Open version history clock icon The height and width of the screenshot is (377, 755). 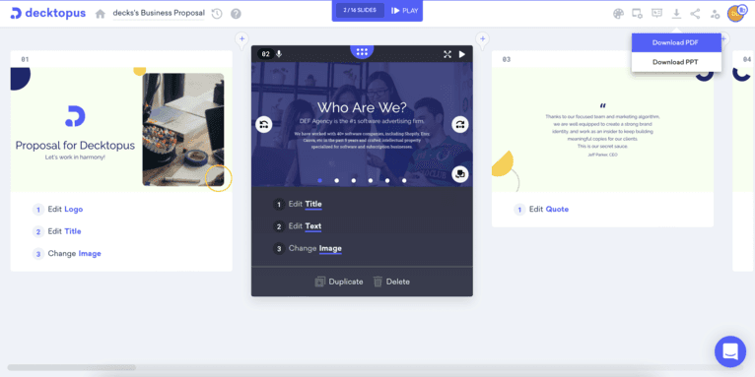click(x=217, y=14)
